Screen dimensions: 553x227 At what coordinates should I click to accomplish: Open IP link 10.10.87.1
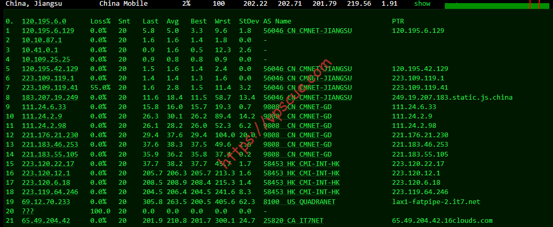pyautogui.click(x=42, y=40)
